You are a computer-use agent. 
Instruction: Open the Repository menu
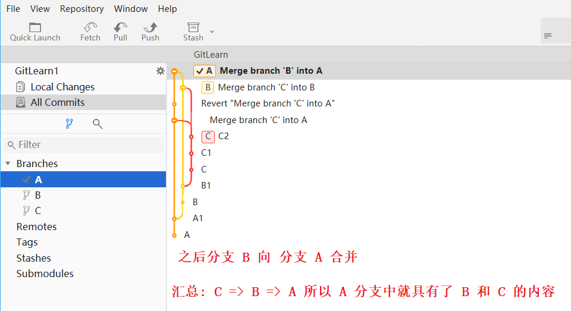pyautogui.click(x=81, y=8)
